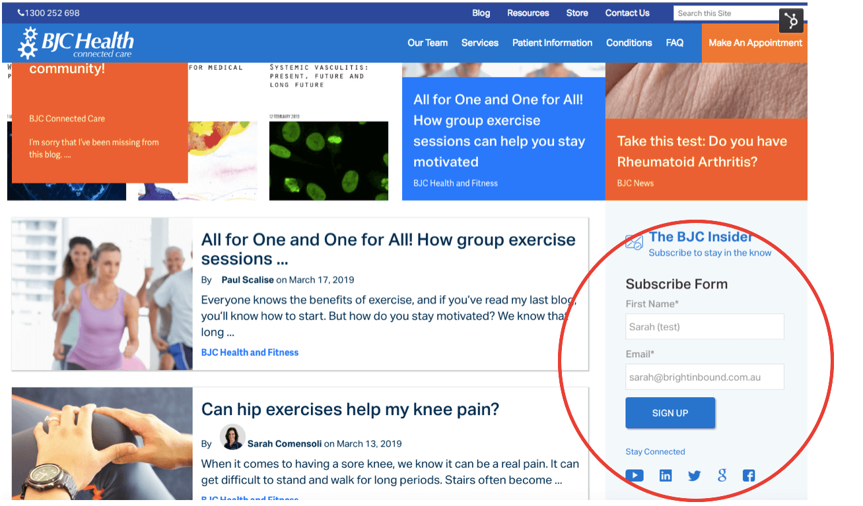
Task: Click author name Sarah Comensoli
Action: [285, 444]
